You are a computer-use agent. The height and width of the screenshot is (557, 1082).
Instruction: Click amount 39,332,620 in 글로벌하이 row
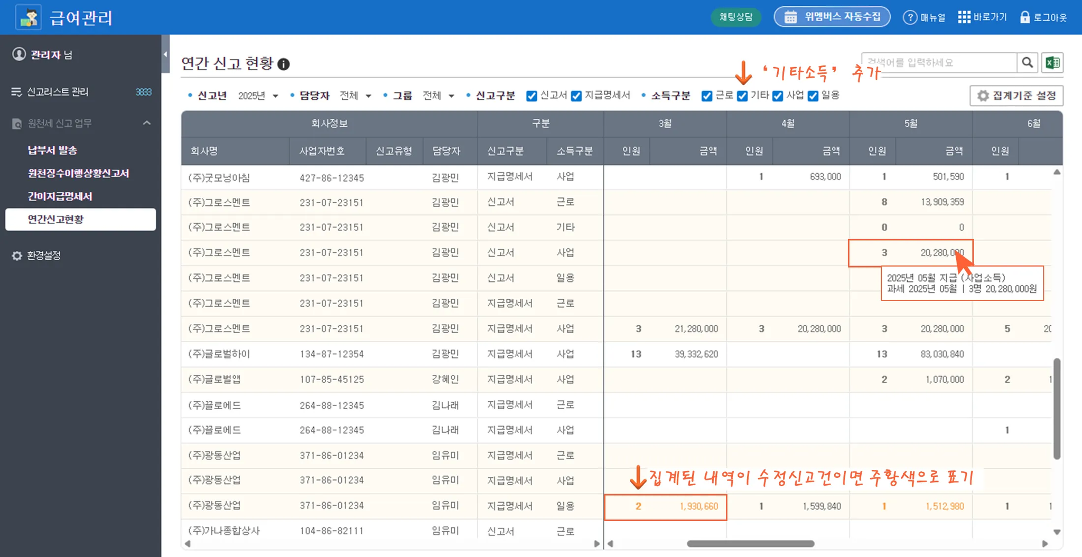coord(696,354)
